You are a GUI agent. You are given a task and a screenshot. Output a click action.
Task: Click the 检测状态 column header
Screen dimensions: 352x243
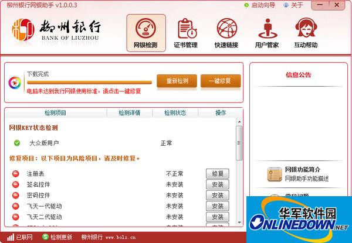[x=175, y=112]
